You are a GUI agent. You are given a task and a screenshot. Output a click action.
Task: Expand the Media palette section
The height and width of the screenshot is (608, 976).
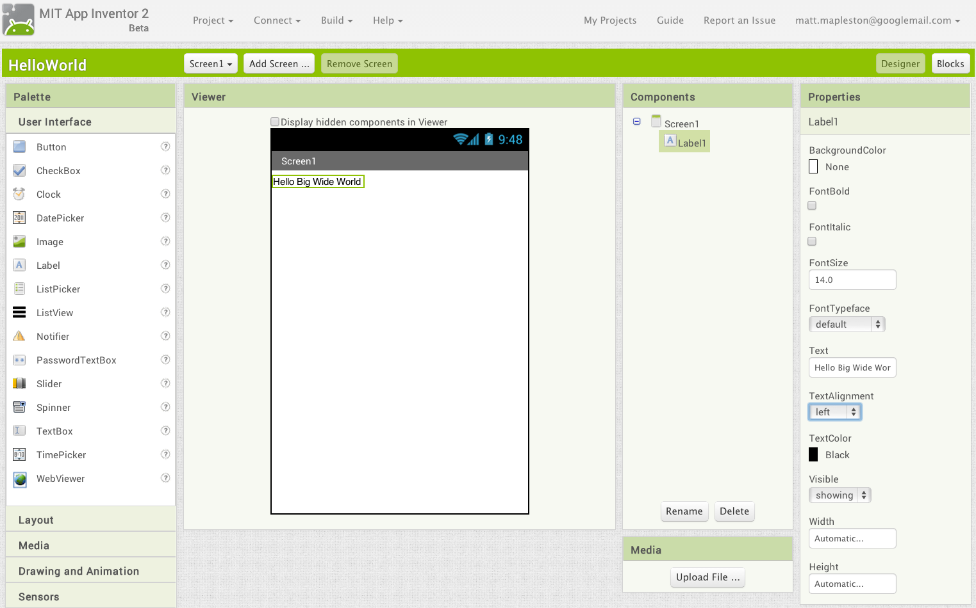click(x=91, y=545)
